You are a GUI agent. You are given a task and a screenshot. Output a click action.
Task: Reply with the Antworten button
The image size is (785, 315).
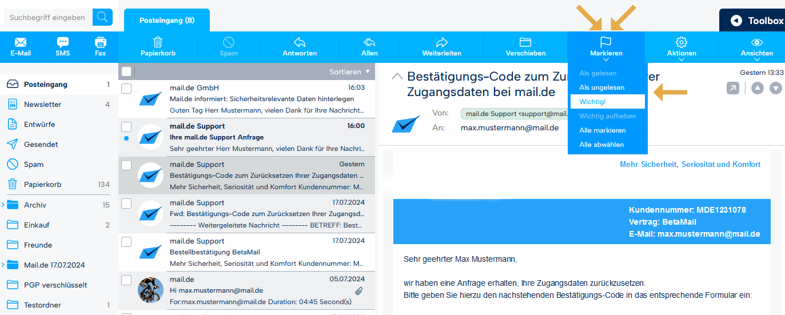coord(300,47)
